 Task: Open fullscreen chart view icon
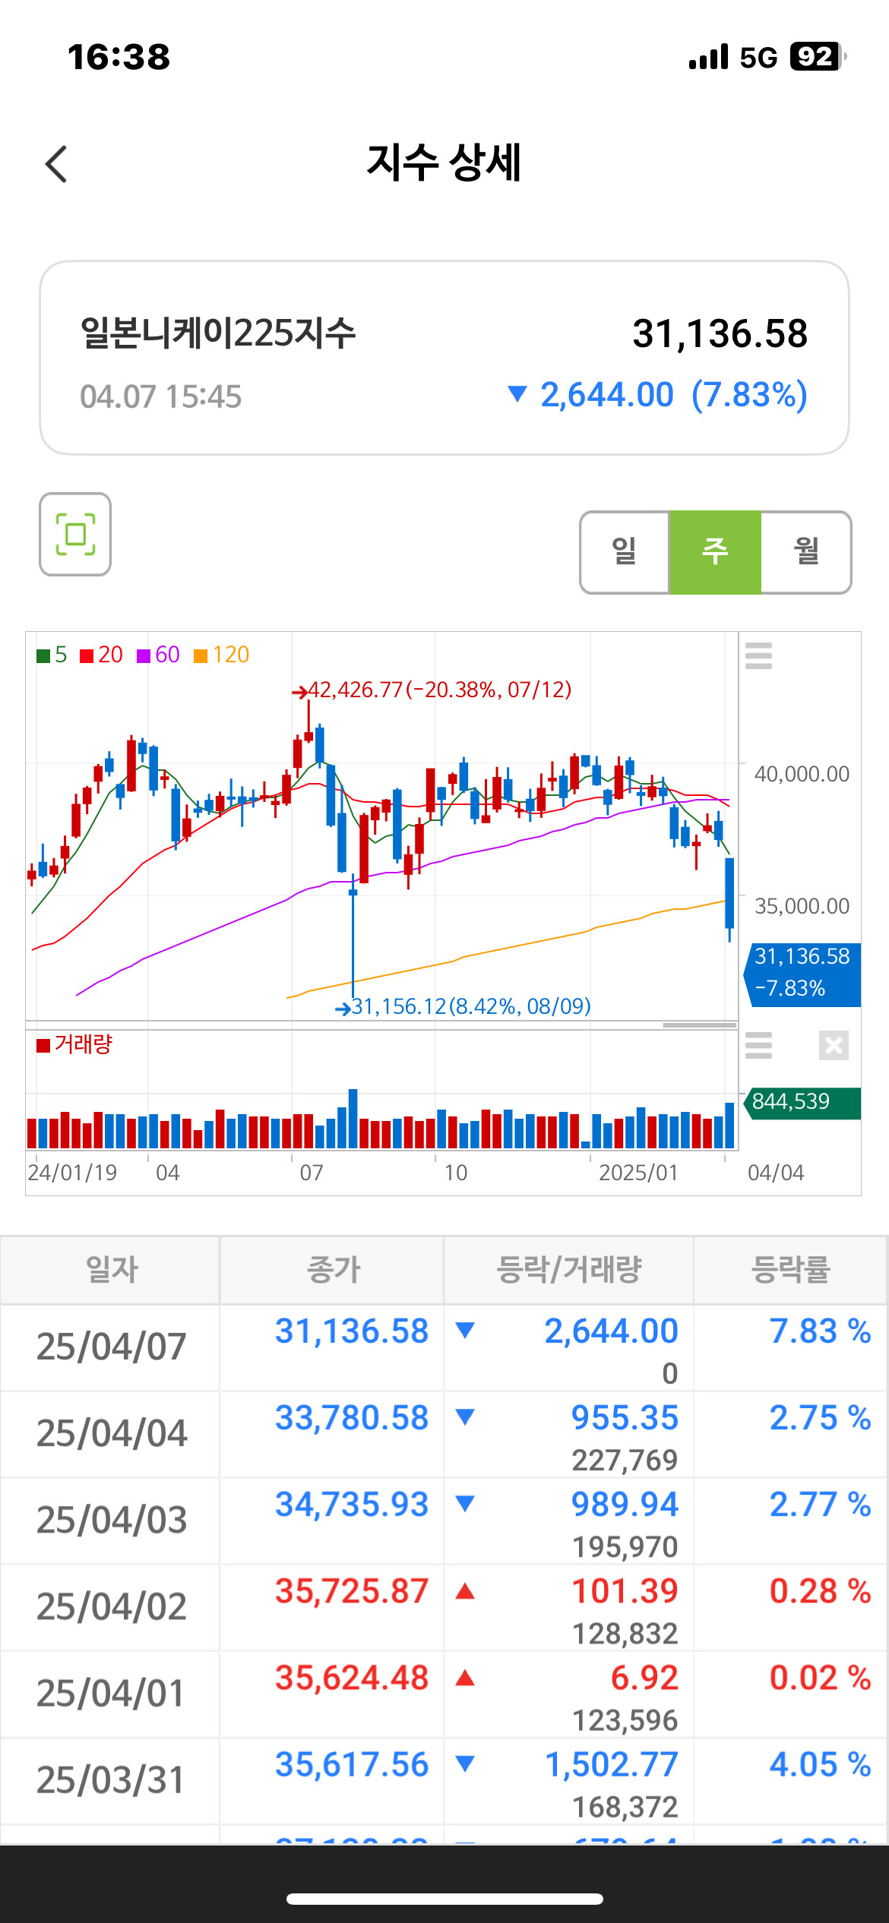click(x=75, y=534)
